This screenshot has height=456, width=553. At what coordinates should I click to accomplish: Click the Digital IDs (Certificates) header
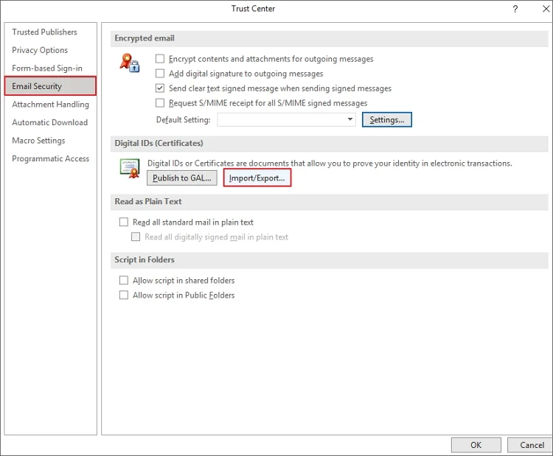click(330, 143)
